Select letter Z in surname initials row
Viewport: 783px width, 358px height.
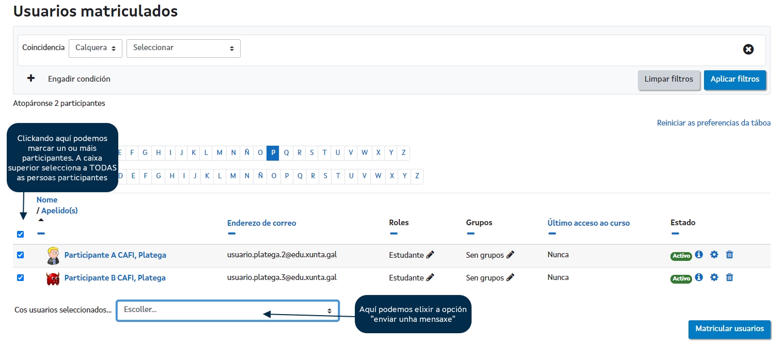(417, 176)
